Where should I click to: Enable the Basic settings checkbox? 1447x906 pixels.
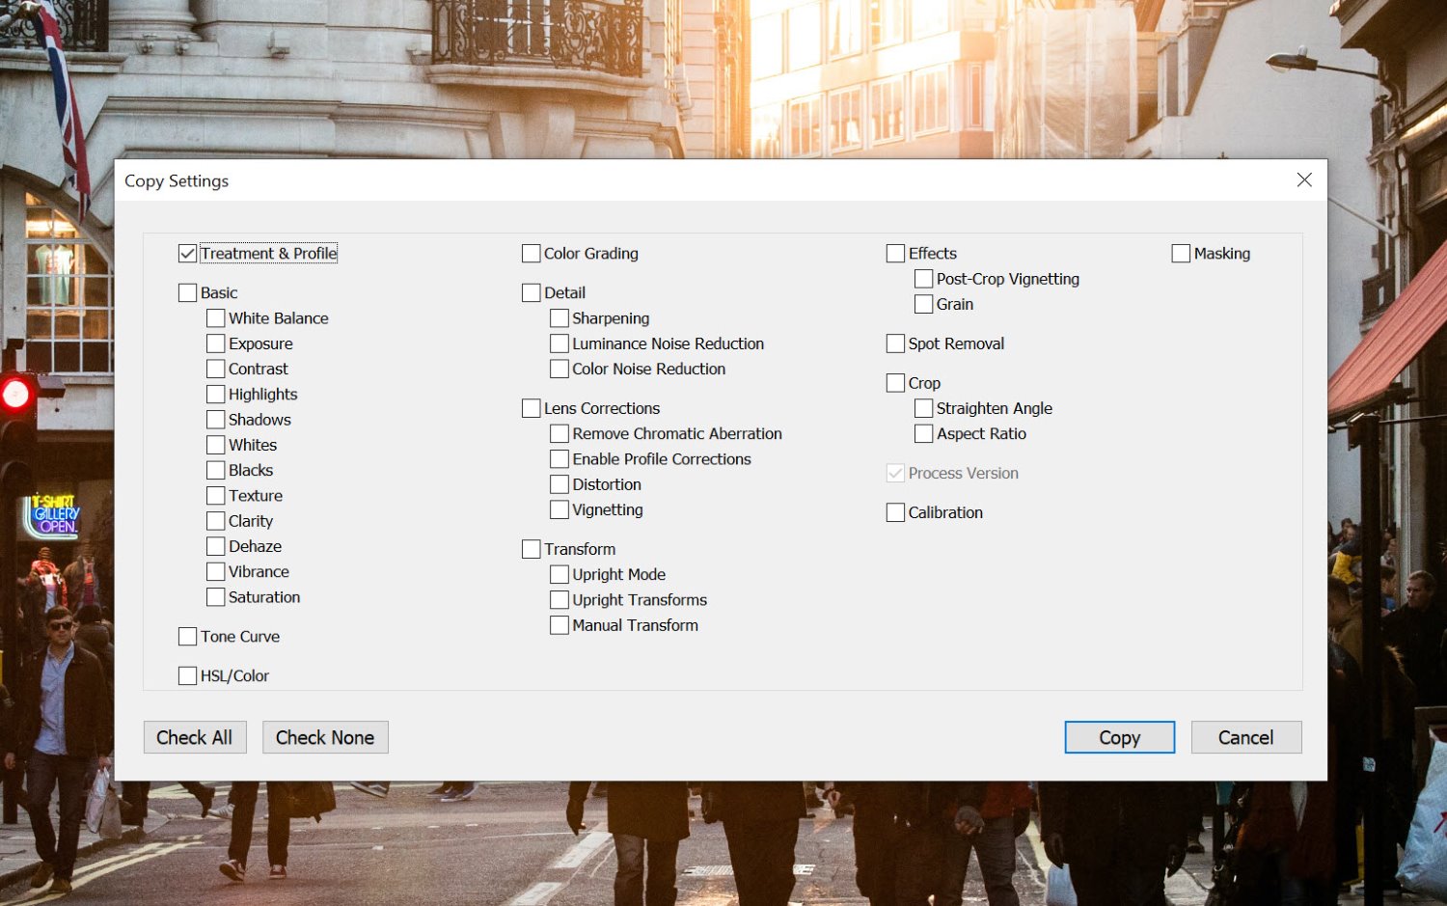click(x=187, y=292)
